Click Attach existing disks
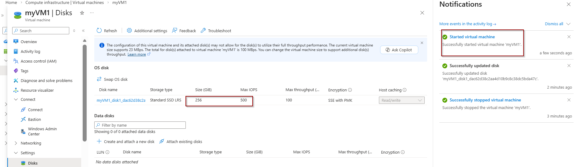Viewport: 576px width, 167px height. (x=181, y=141)
